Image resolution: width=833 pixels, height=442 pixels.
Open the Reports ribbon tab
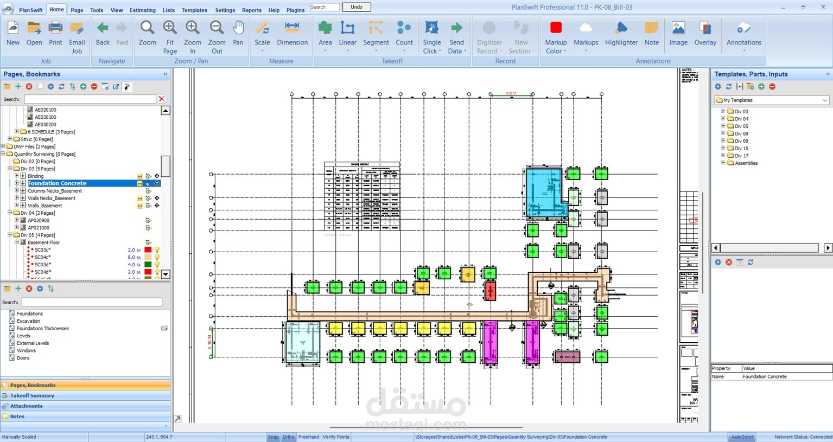[252, 10]
